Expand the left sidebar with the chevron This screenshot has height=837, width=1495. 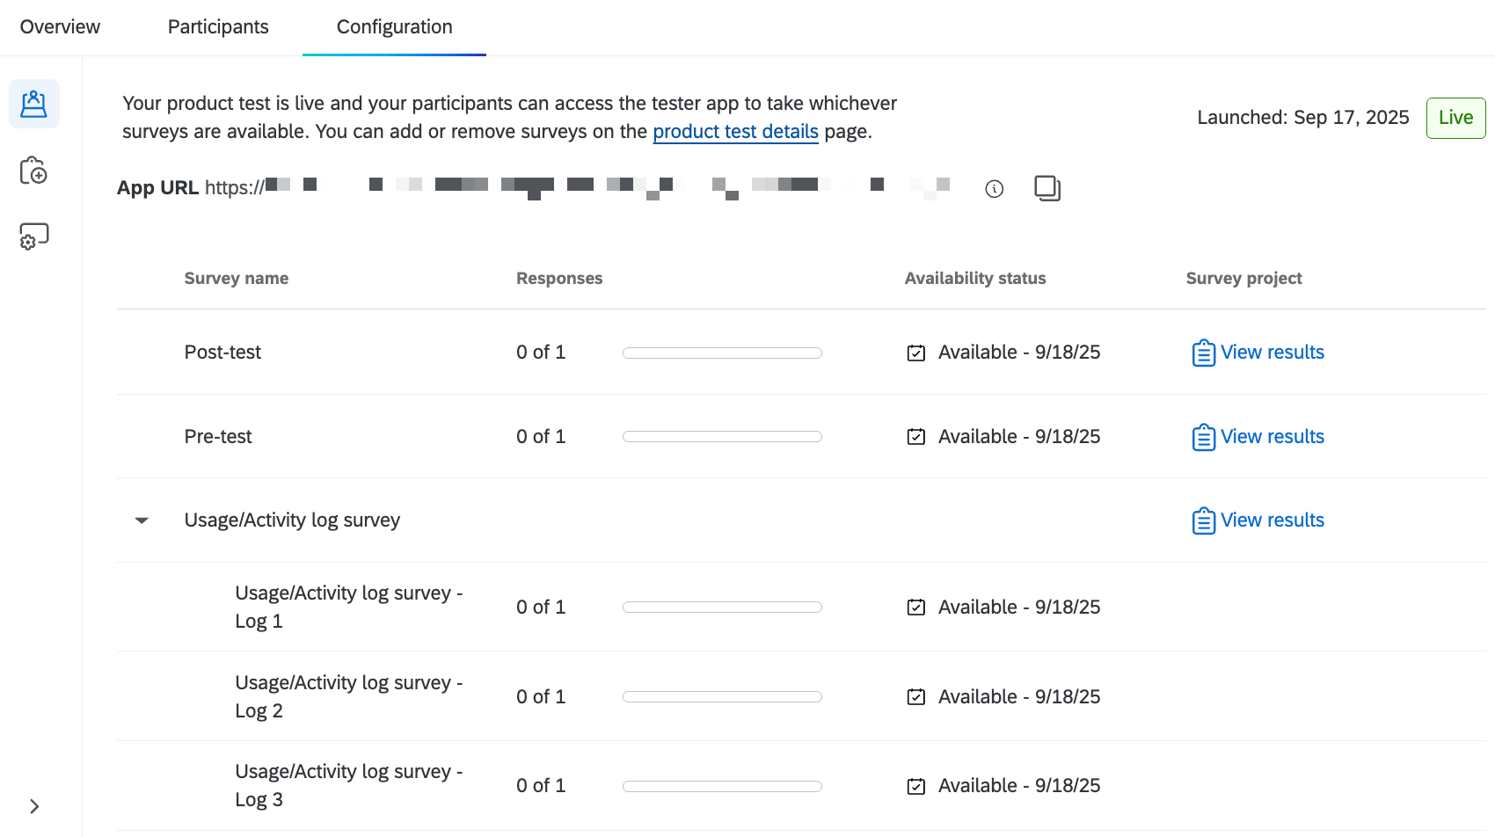click(x=35, y=805)
